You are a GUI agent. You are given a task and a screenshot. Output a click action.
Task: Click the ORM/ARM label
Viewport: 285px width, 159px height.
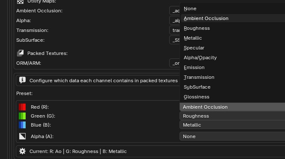tap(29, 63)
